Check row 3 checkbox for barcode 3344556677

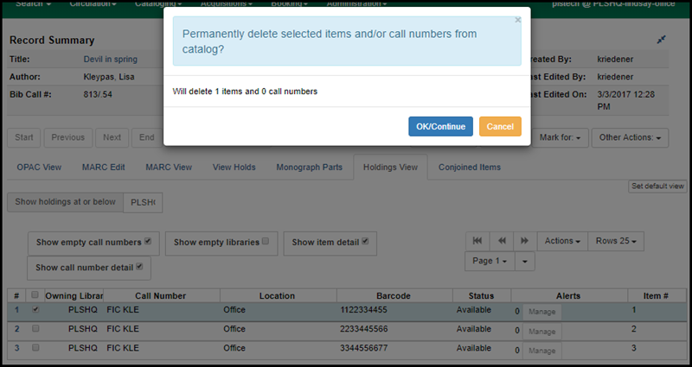(35, 347)
